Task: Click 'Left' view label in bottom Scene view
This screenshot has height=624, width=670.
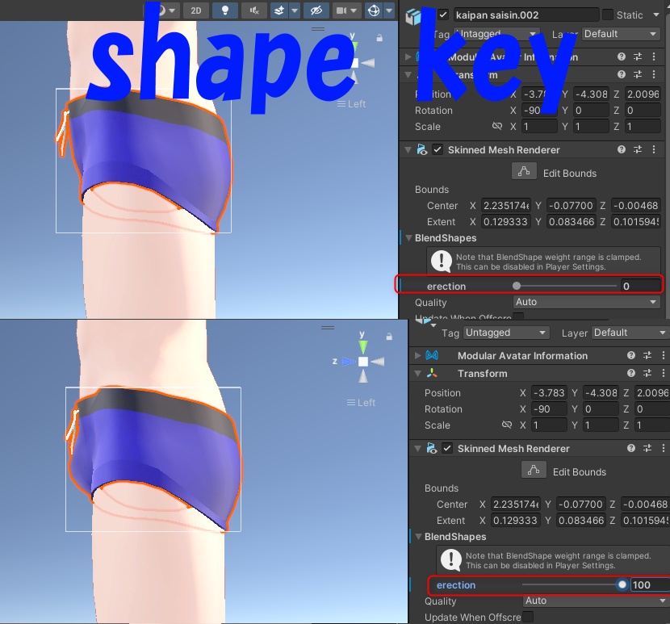Action: tap(361, 403)
